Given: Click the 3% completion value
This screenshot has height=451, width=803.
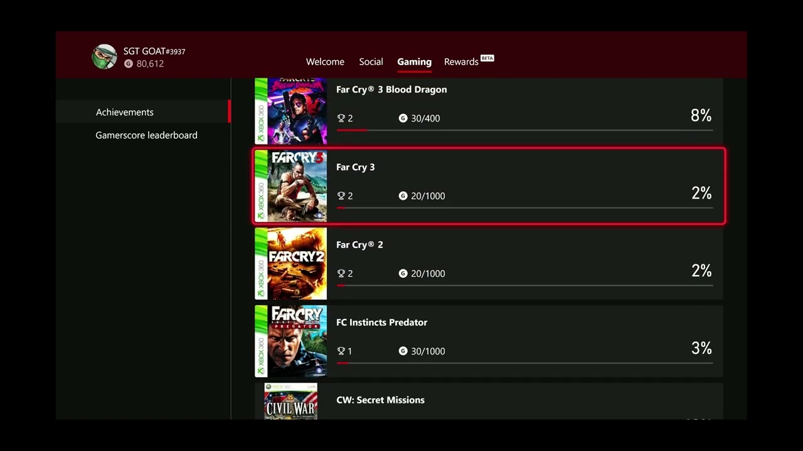Looking at the screenshot, I should pos(701,348).
